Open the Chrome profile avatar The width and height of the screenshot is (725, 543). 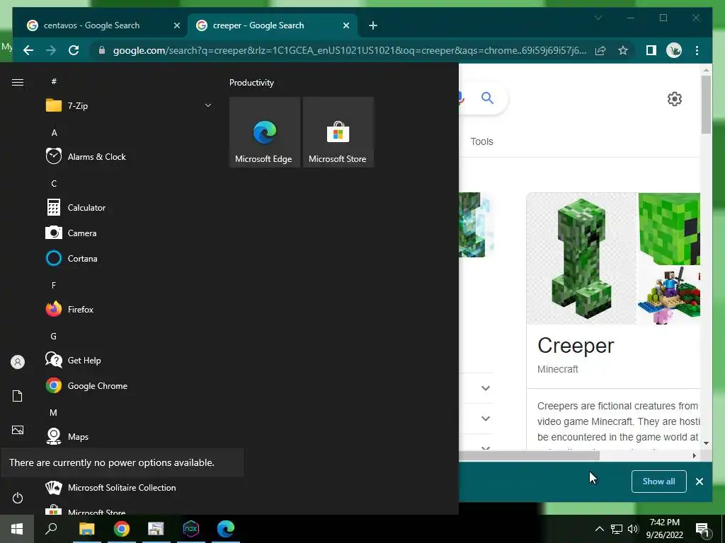(674, 50)
